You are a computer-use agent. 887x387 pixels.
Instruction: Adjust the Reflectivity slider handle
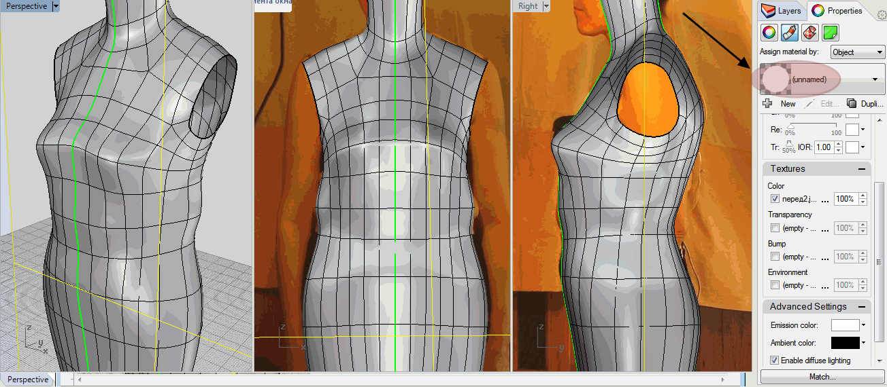point(790,126)
